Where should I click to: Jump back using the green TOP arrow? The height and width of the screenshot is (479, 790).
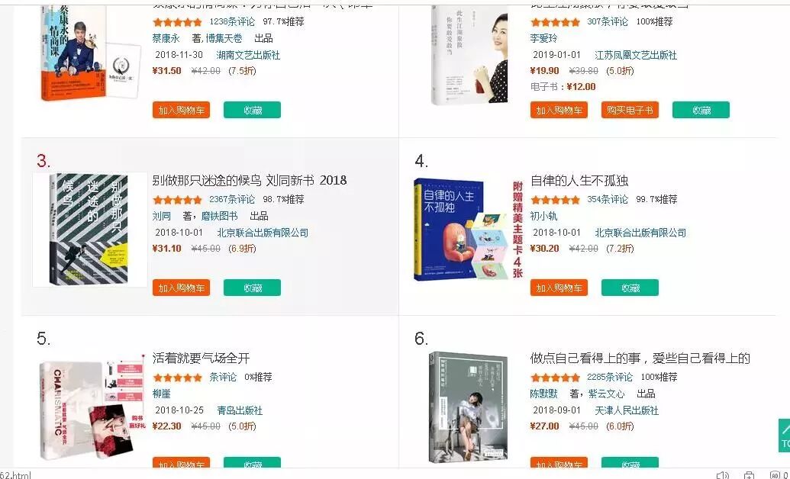(785, 436)
